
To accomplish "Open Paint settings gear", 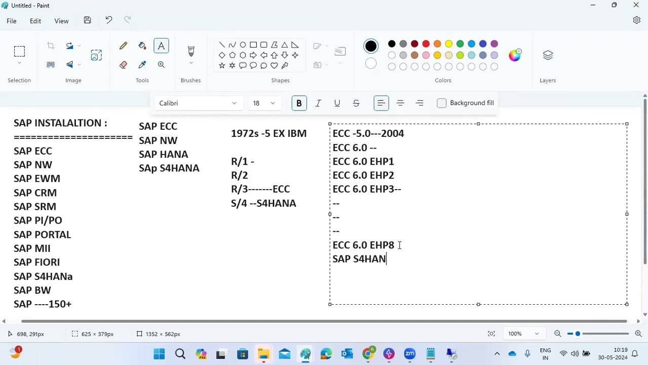I will tap(637, 20).
